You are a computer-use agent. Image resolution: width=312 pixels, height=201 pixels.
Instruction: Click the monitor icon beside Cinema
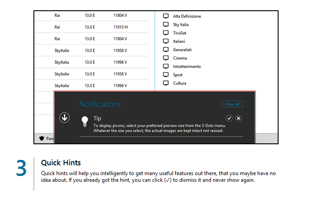[165, 58]
